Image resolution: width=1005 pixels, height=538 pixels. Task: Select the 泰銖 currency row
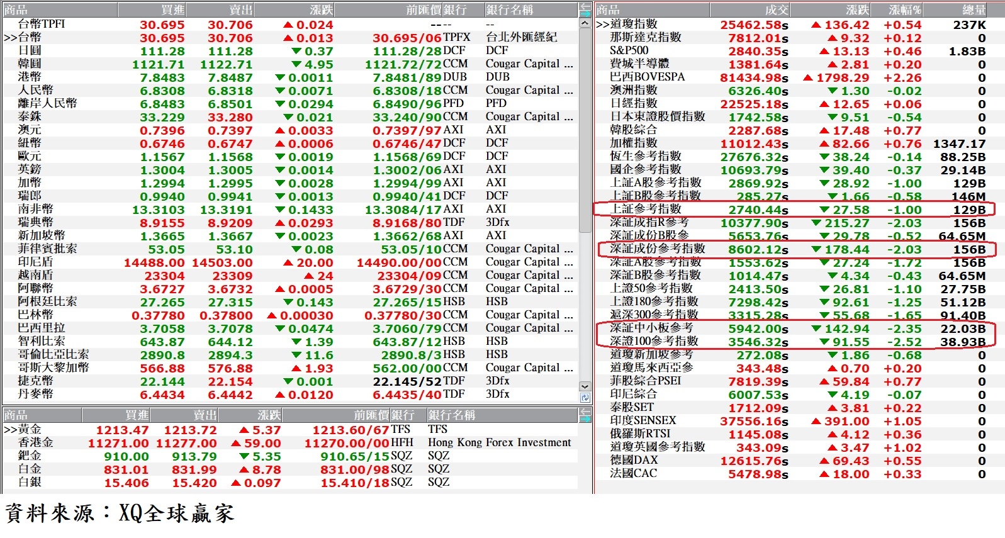pyautogui.click(x=289, y=116)
